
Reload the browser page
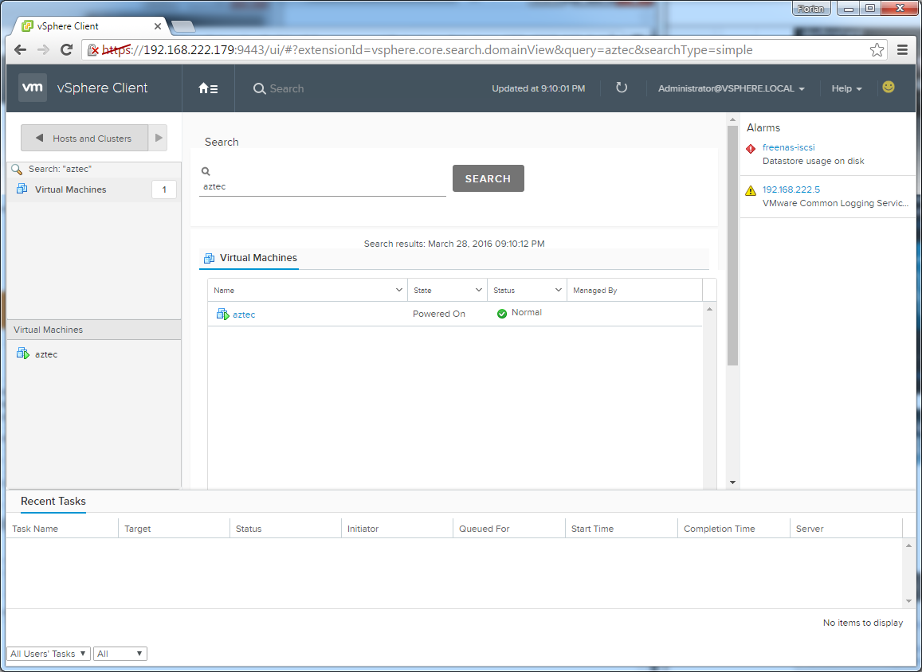coord(66,50)
